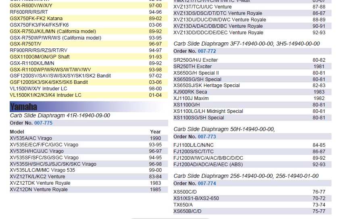Select GSX1100GM/GN/GP Shaft row
This screenshot has width=340, height=219.
pos(89,57)
